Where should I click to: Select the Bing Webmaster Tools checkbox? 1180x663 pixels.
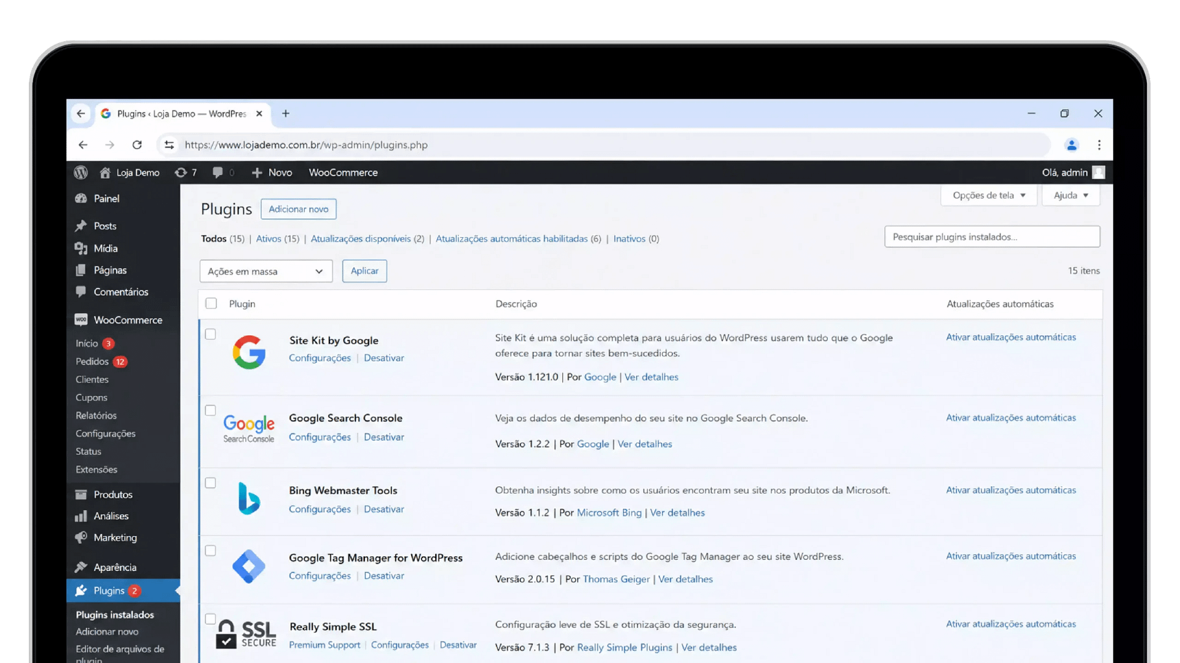[x=210, y=483]
